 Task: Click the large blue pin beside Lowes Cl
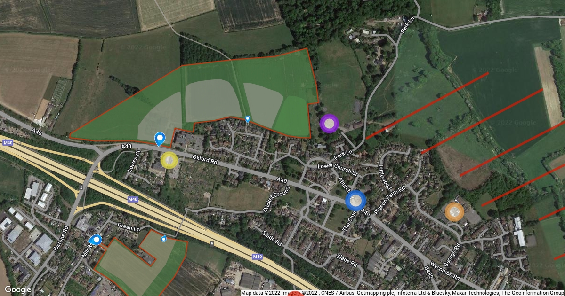160,139
